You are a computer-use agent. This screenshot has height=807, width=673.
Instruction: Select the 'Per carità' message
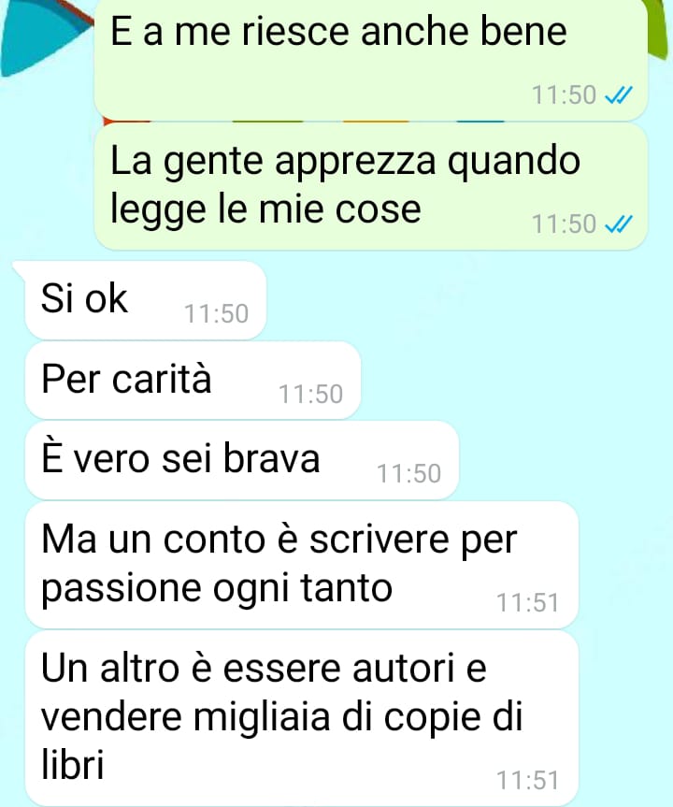193,380
